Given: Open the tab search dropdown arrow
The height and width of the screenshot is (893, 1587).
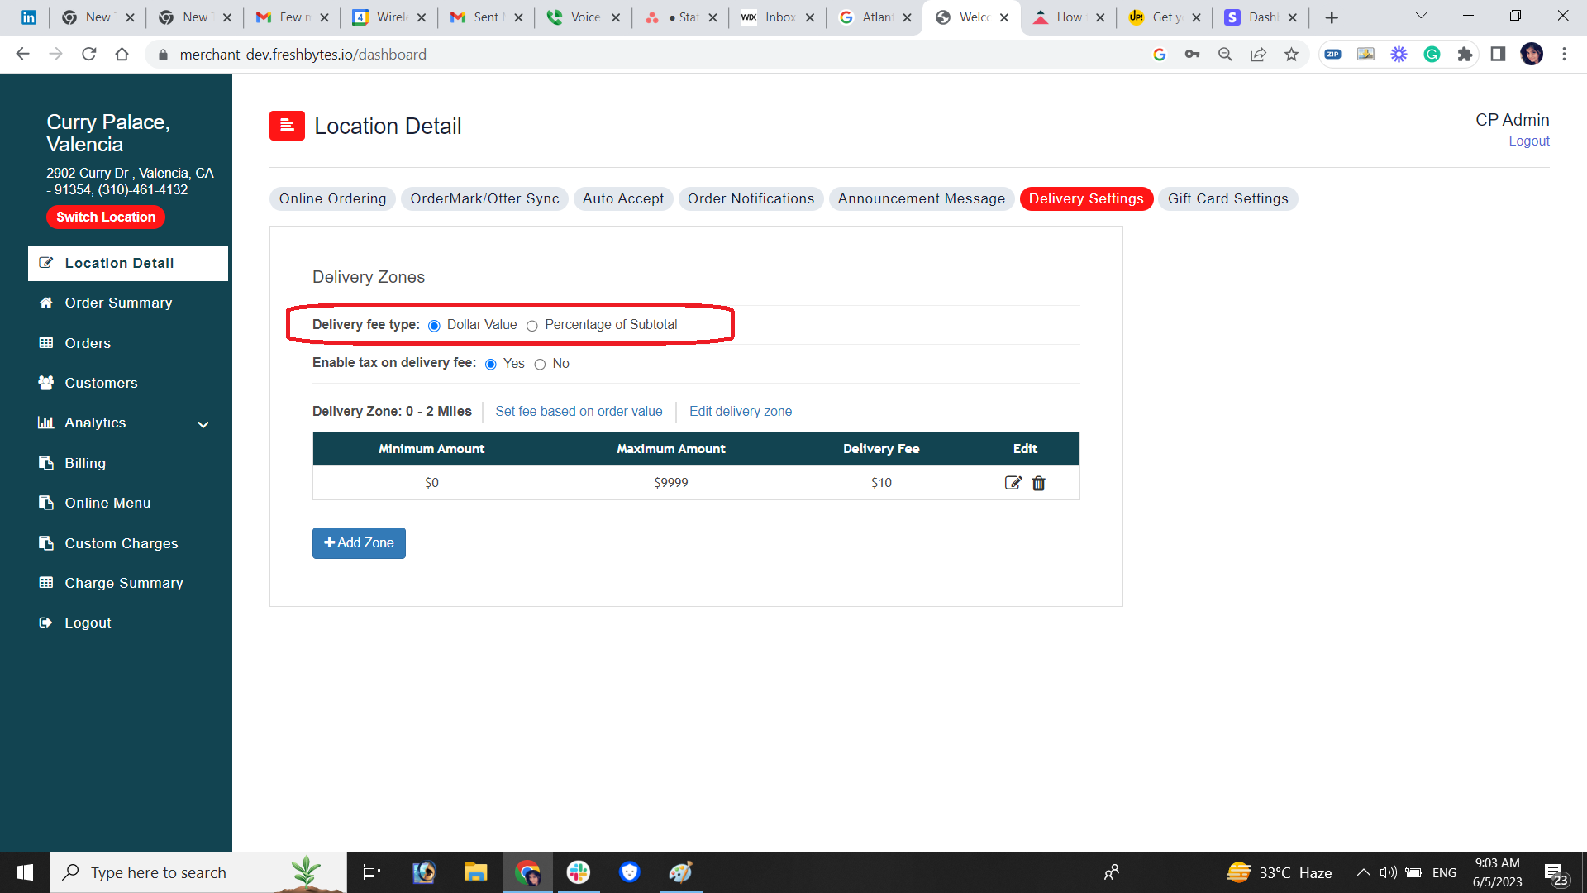Looking at the screenshot, I should tap(1421, 17).
